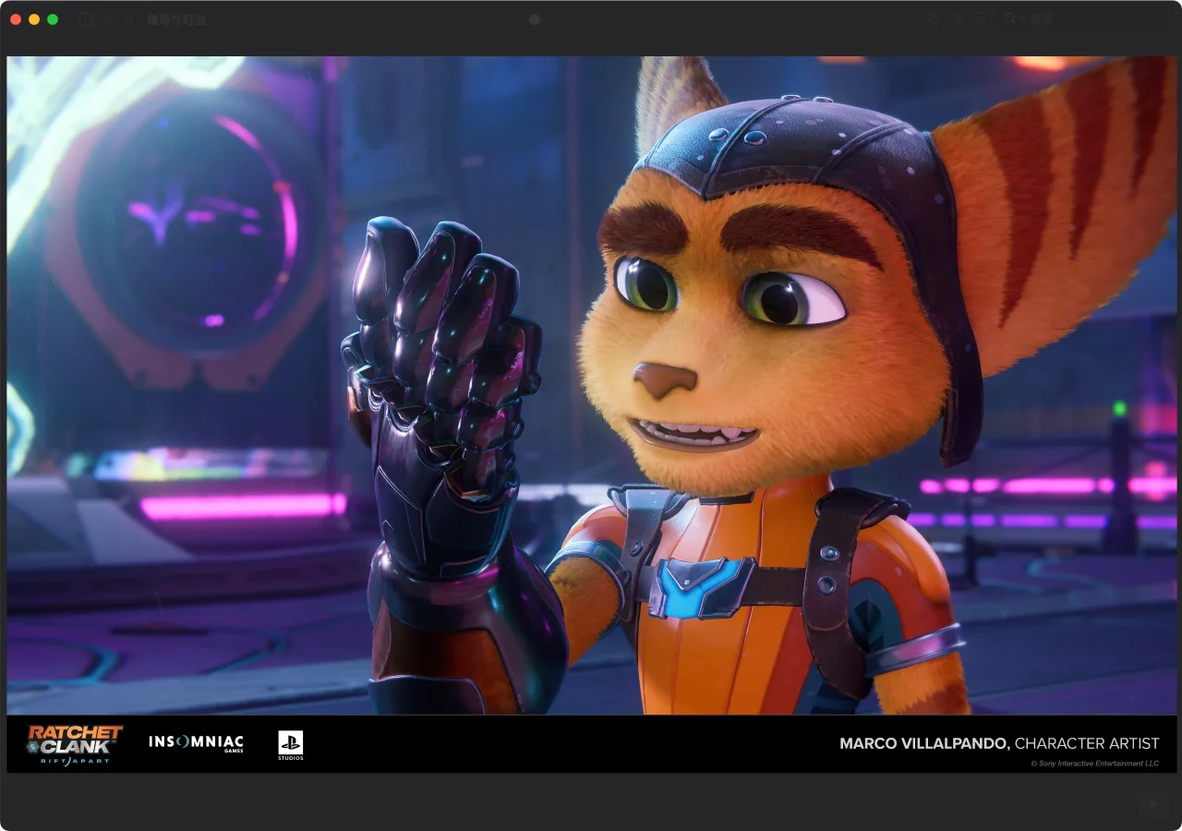Click the up-arrow scroll to top button
This screenshot has width=1182, height=831.
(x=1152, y=805)
